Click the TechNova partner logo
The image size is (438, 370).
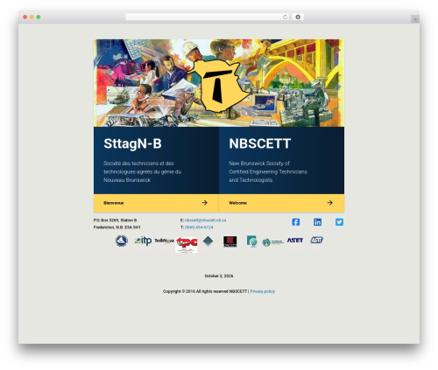[164, 241]
